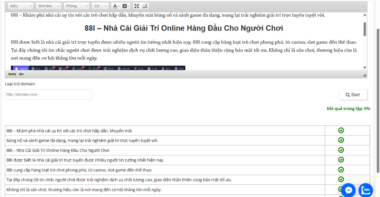Click the editor's vertical scrollbar thumb
Image resolution: width=380 pixels, height=197 pixels.
(x=365, y=29)
